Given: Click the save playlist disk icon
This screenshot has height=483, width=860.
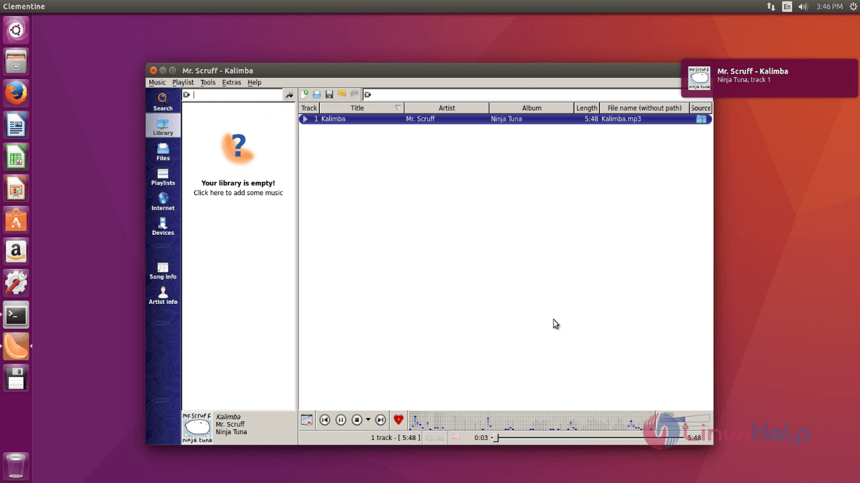Looking at the screenshot, I should point(329,95).
